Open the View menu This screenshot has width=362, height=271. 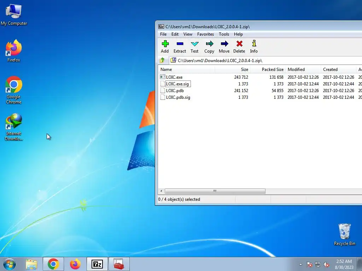pos(188,34)
